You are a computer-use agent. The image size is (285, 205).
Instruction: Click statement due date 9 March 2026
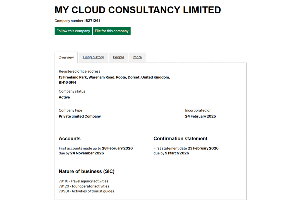tap(177, 153)
